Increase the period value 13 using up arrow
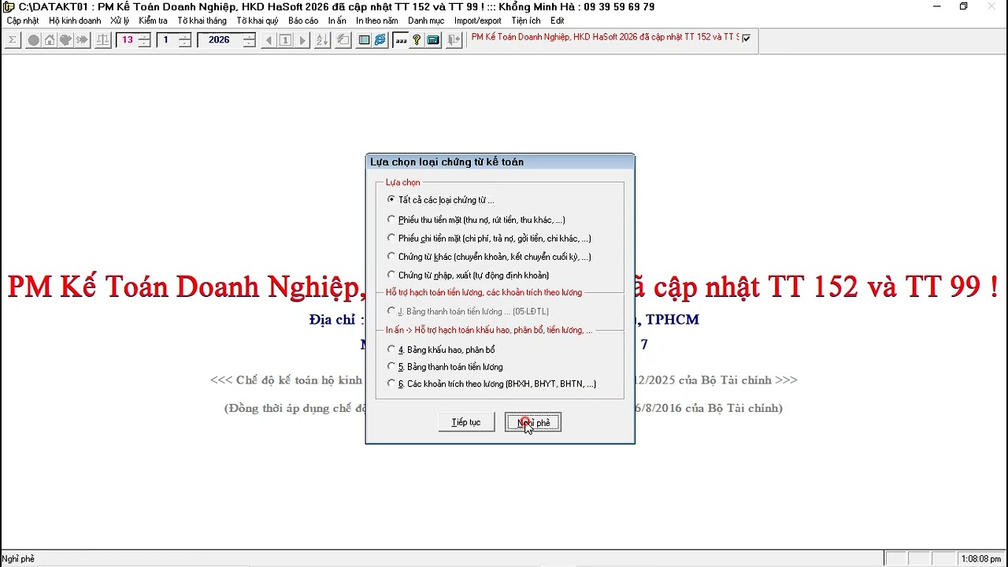Screen dimensions: 1008x567 click(x=145, y=36)
